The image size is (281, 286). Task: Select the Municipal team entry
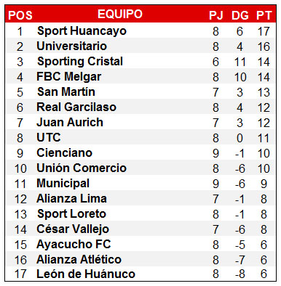[x=63, y=184]
